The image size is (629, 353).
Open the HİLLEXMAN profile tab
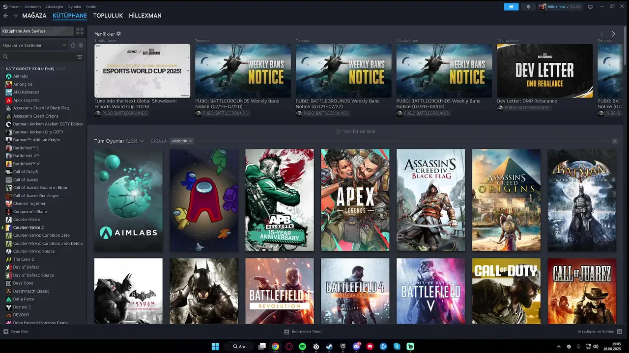coord(145,16)
